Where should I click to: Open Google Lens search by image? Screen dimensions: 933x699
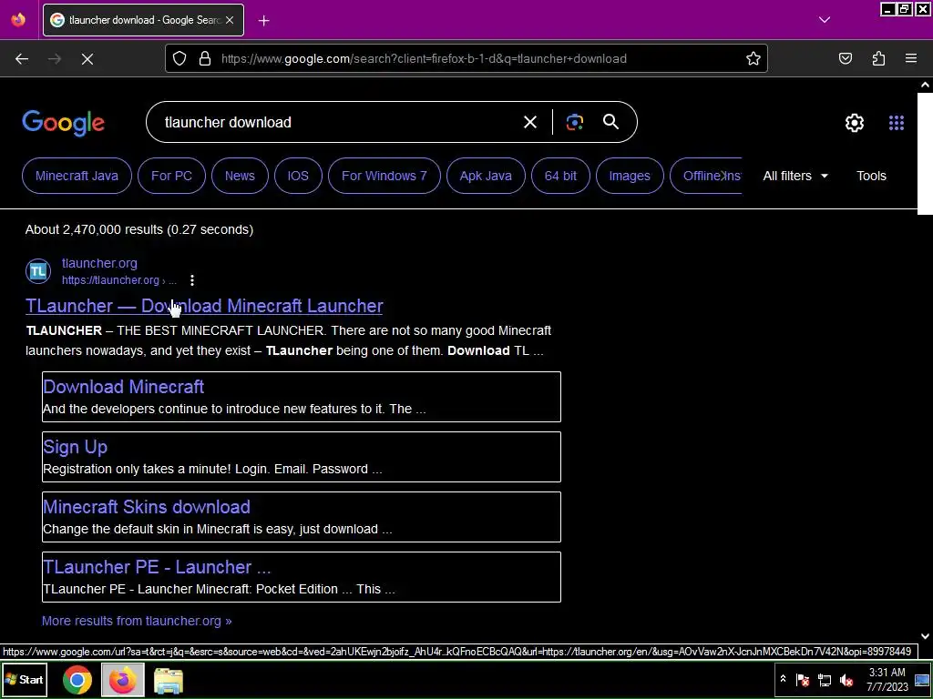pyautogui.click(x=574, y=123)
